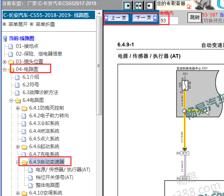Click the 切换预览 toggle link
Image resolution: width=224 pixels, height=196 pixels.
coord(213,21)
